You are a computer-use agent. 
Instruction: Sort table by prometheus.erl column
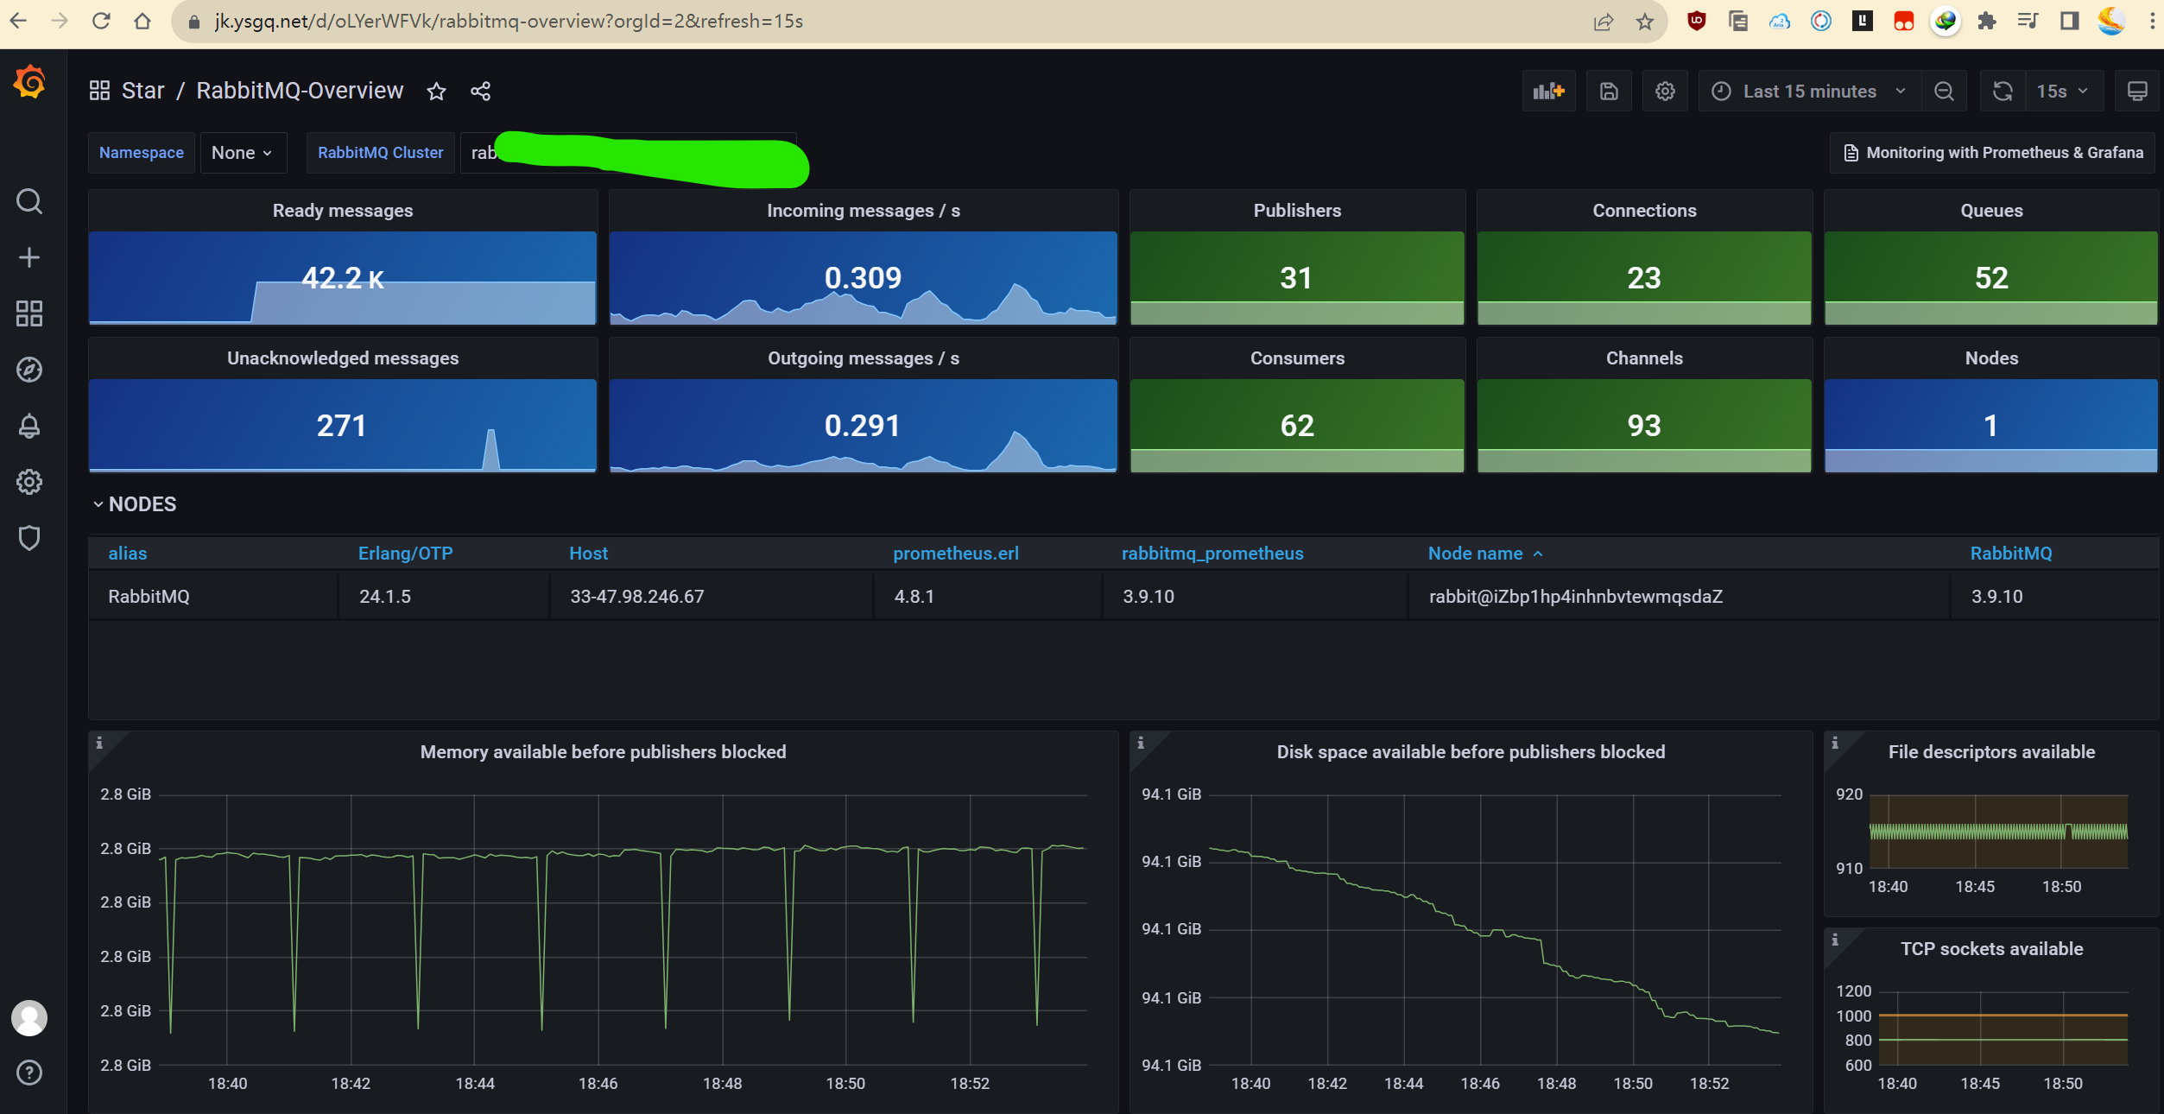[x=956, y=554]
